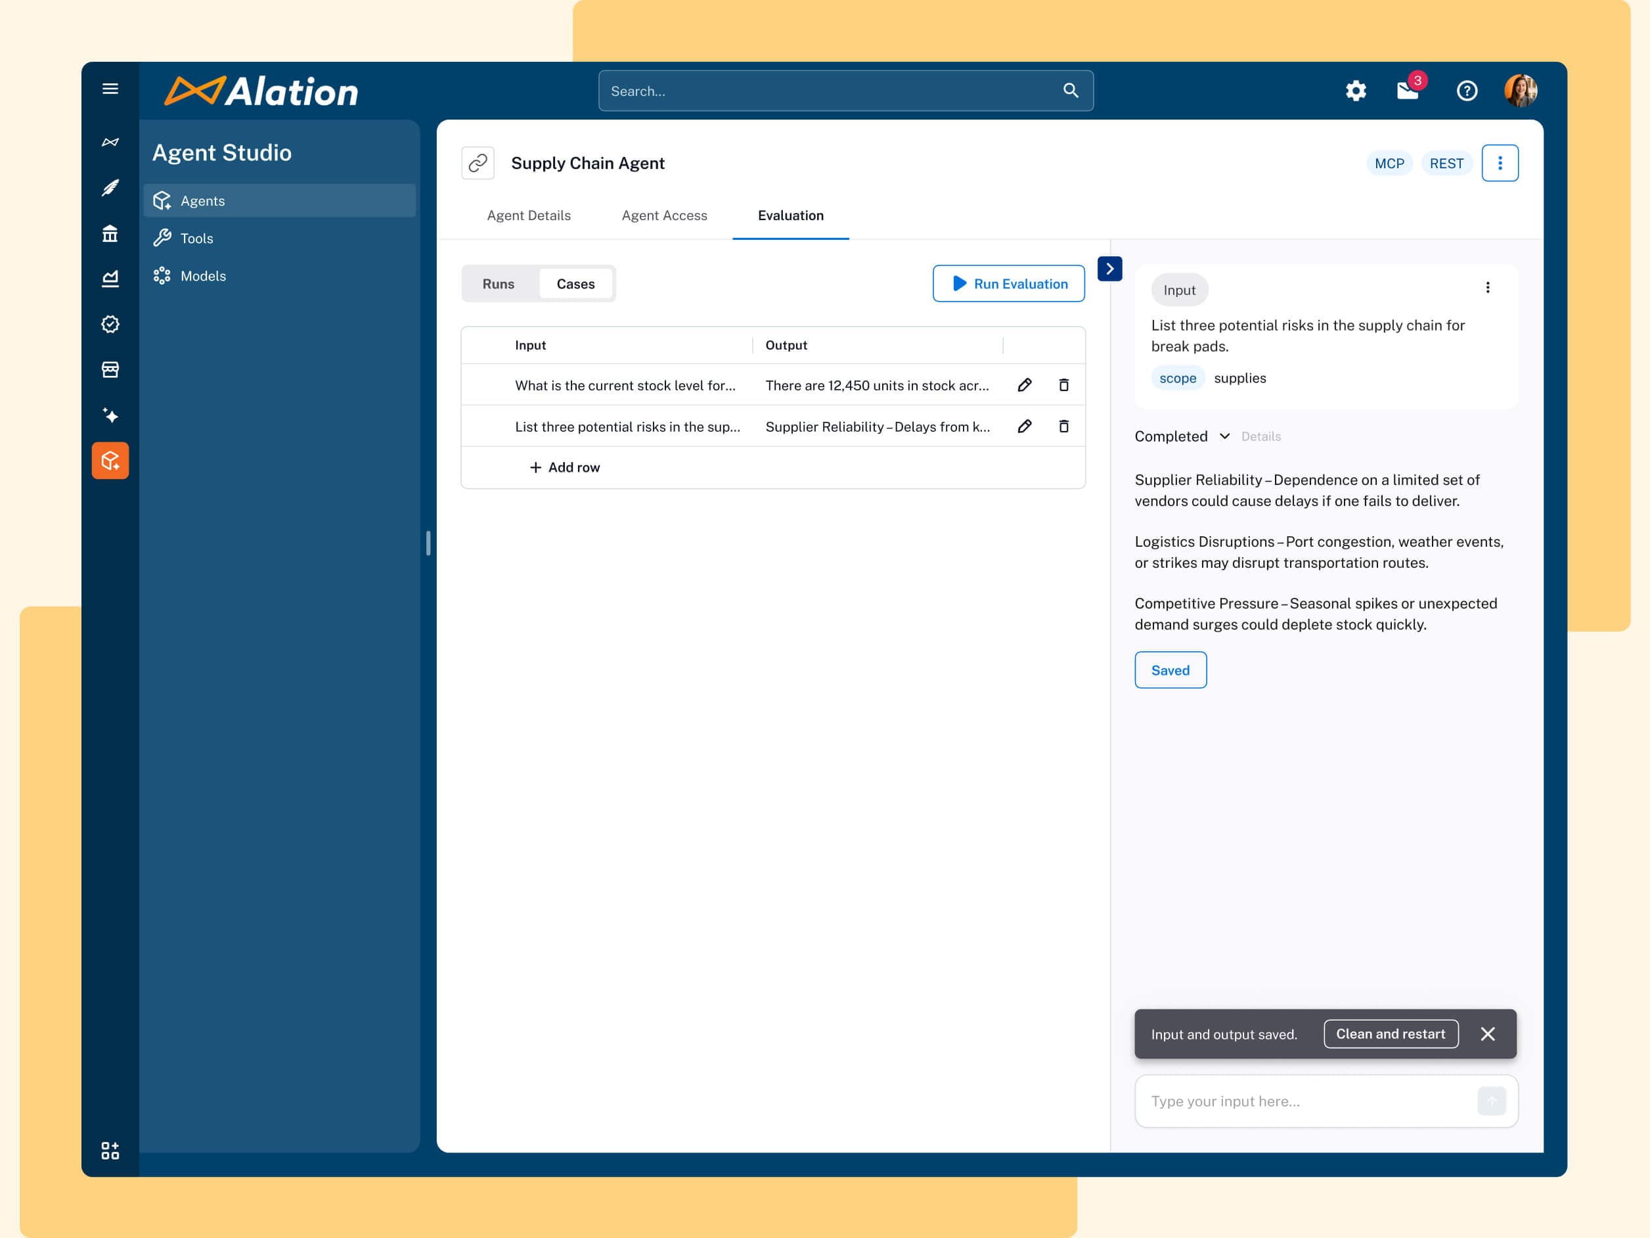Select the sparkles AI feature icon in sidebar
Viewport: 1650px width, 1238px height.
coord(110,416)
